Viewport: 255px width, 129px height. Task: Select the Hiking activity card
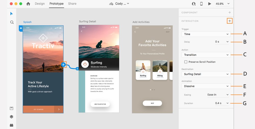click(160, 70)
